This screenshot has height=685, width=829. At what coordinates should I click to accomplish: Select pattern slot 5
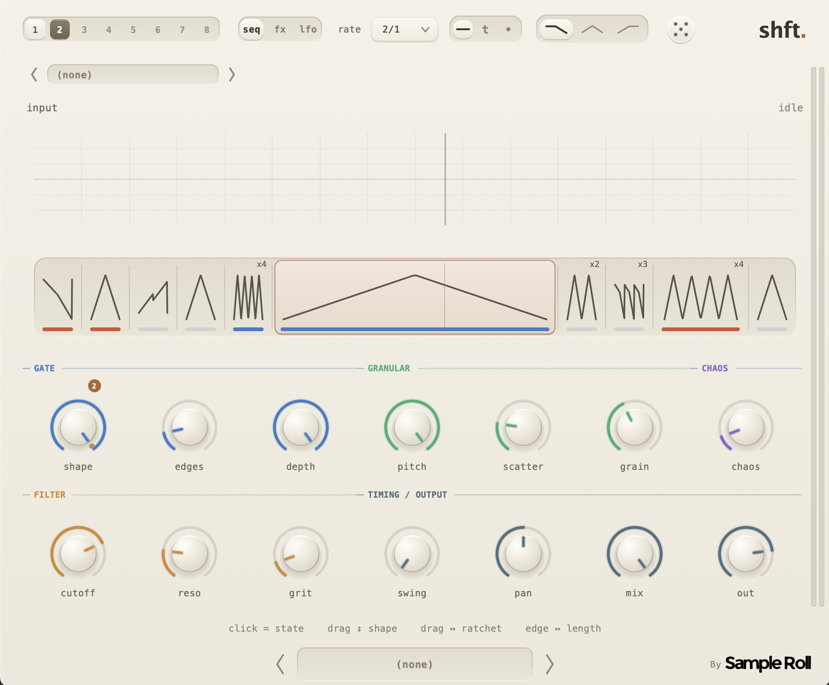coord(133,30)
